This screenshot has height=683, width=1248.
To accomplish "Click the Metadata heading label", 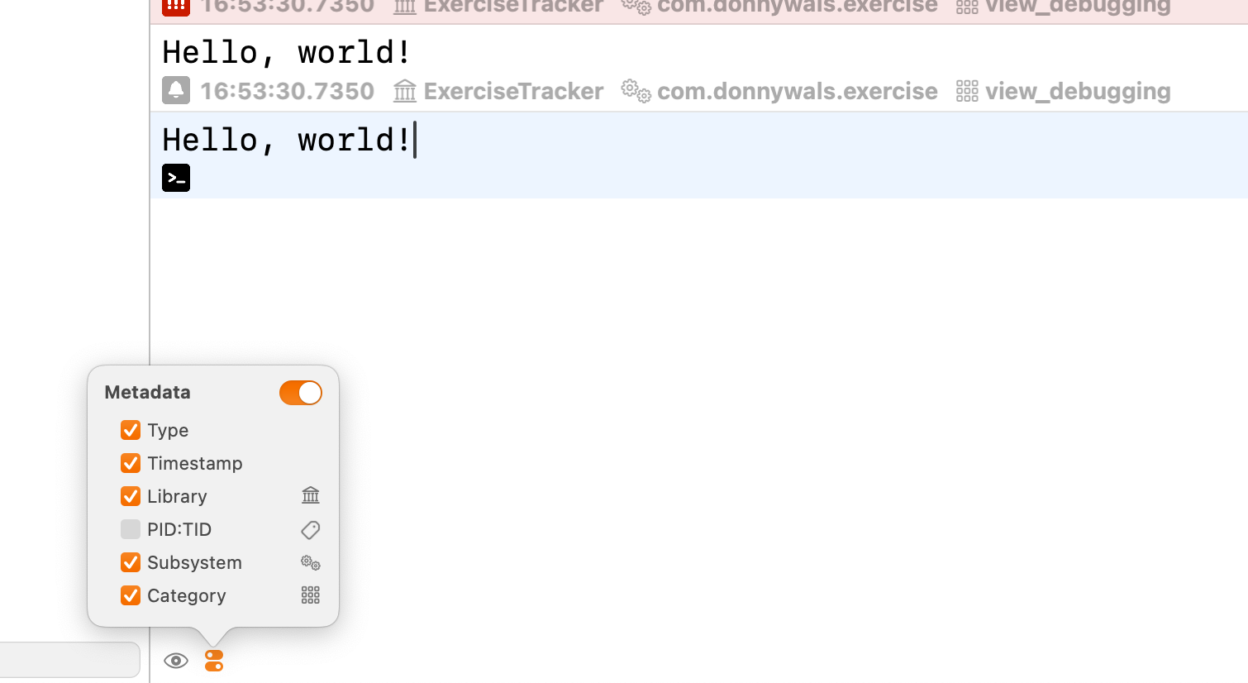I will (148, 392).
